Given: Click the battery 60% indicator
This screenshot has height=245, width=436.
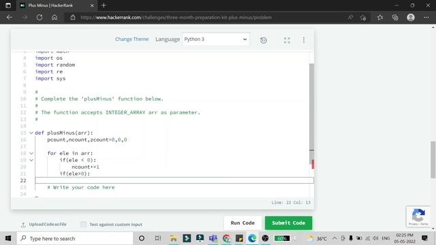Looking at the screenshot, I should [x=281, y=238].
